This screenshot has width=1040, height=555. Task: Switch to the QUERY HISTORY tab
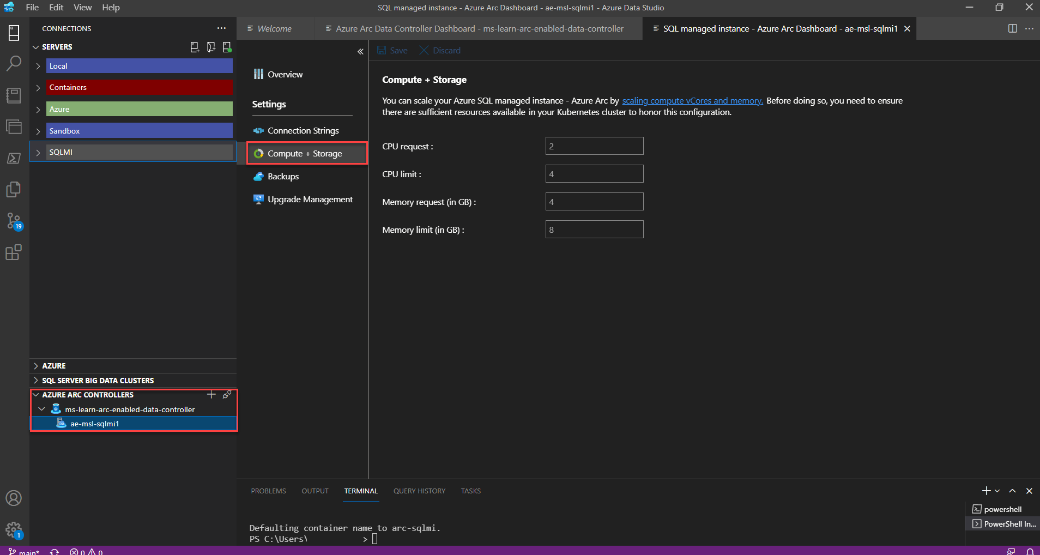pyautogui.click(x=419, y=491)
